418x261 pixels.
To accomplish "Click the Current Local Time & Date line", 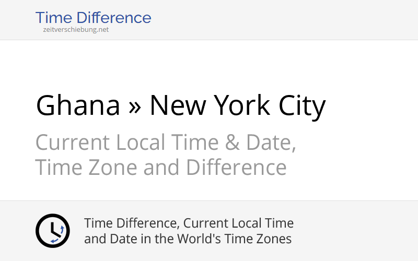I will 166,143.
